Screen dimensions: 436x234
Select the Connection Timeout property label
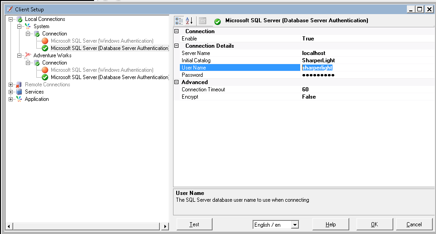(x=203, y=90)
